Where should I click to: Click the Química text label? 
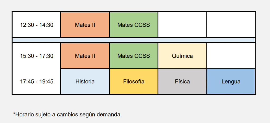coord(182,56)
